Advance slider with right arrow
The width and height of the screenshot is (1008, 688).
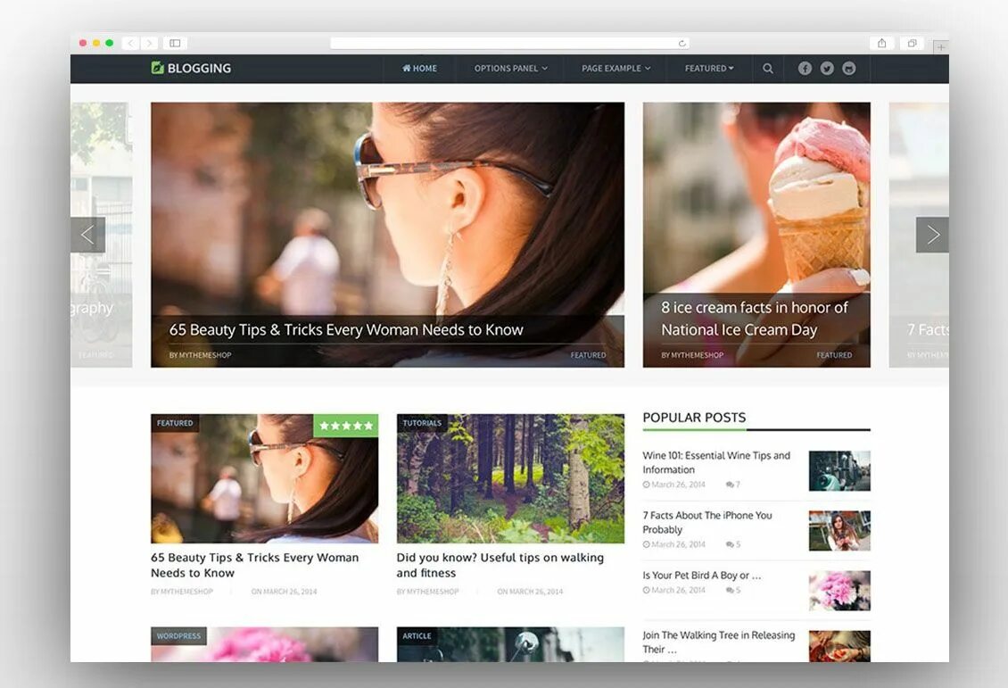point(932,235)
